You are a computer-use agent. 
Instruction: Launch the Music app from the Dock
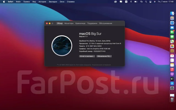[172, 70]
